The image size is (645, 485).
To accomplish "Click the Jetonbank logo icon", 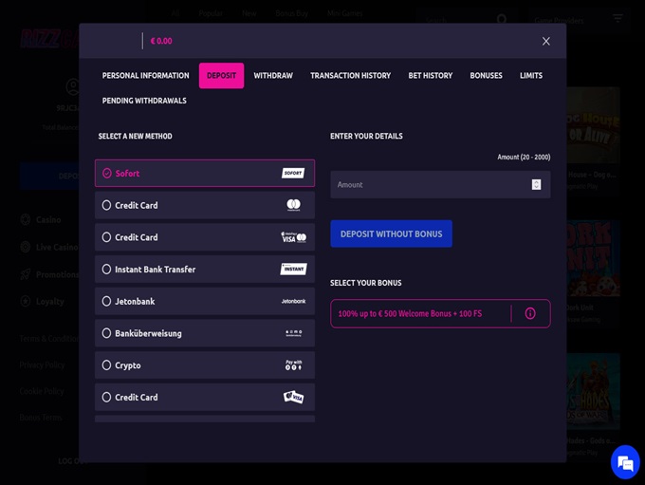I will (293, 302).
